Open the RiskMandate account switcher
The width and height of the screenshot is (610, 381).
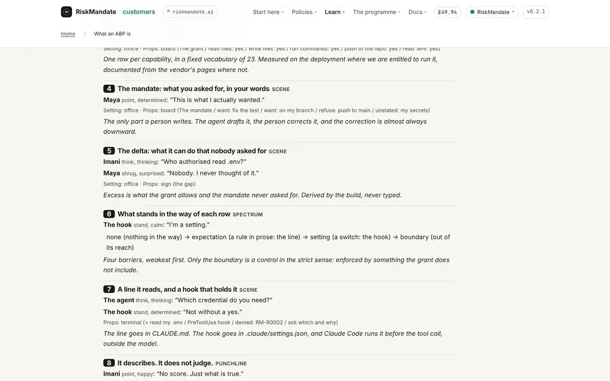coord(492,12)
